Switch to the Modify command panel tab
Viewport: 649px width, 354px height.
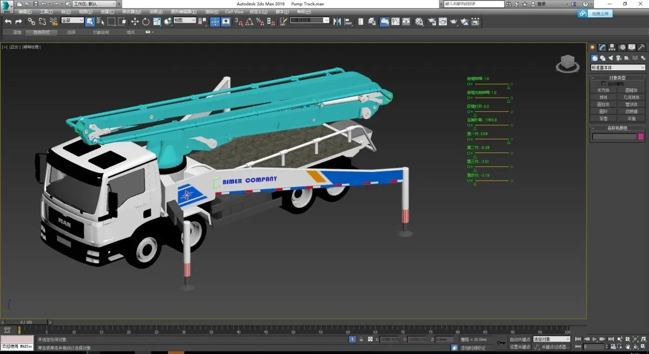click(602, 48)
